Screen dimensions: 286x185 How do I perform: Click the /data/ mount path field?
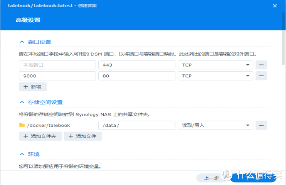137,125
